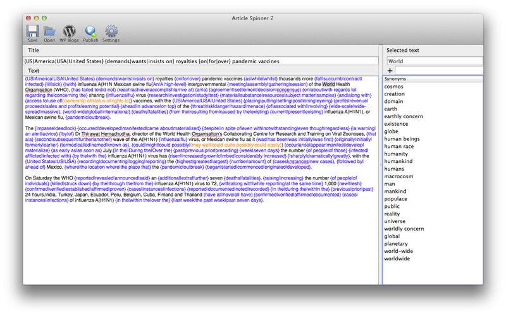Click the Save toolbar icon
Screen dimensions: 506x316
(x=32, y=33)
